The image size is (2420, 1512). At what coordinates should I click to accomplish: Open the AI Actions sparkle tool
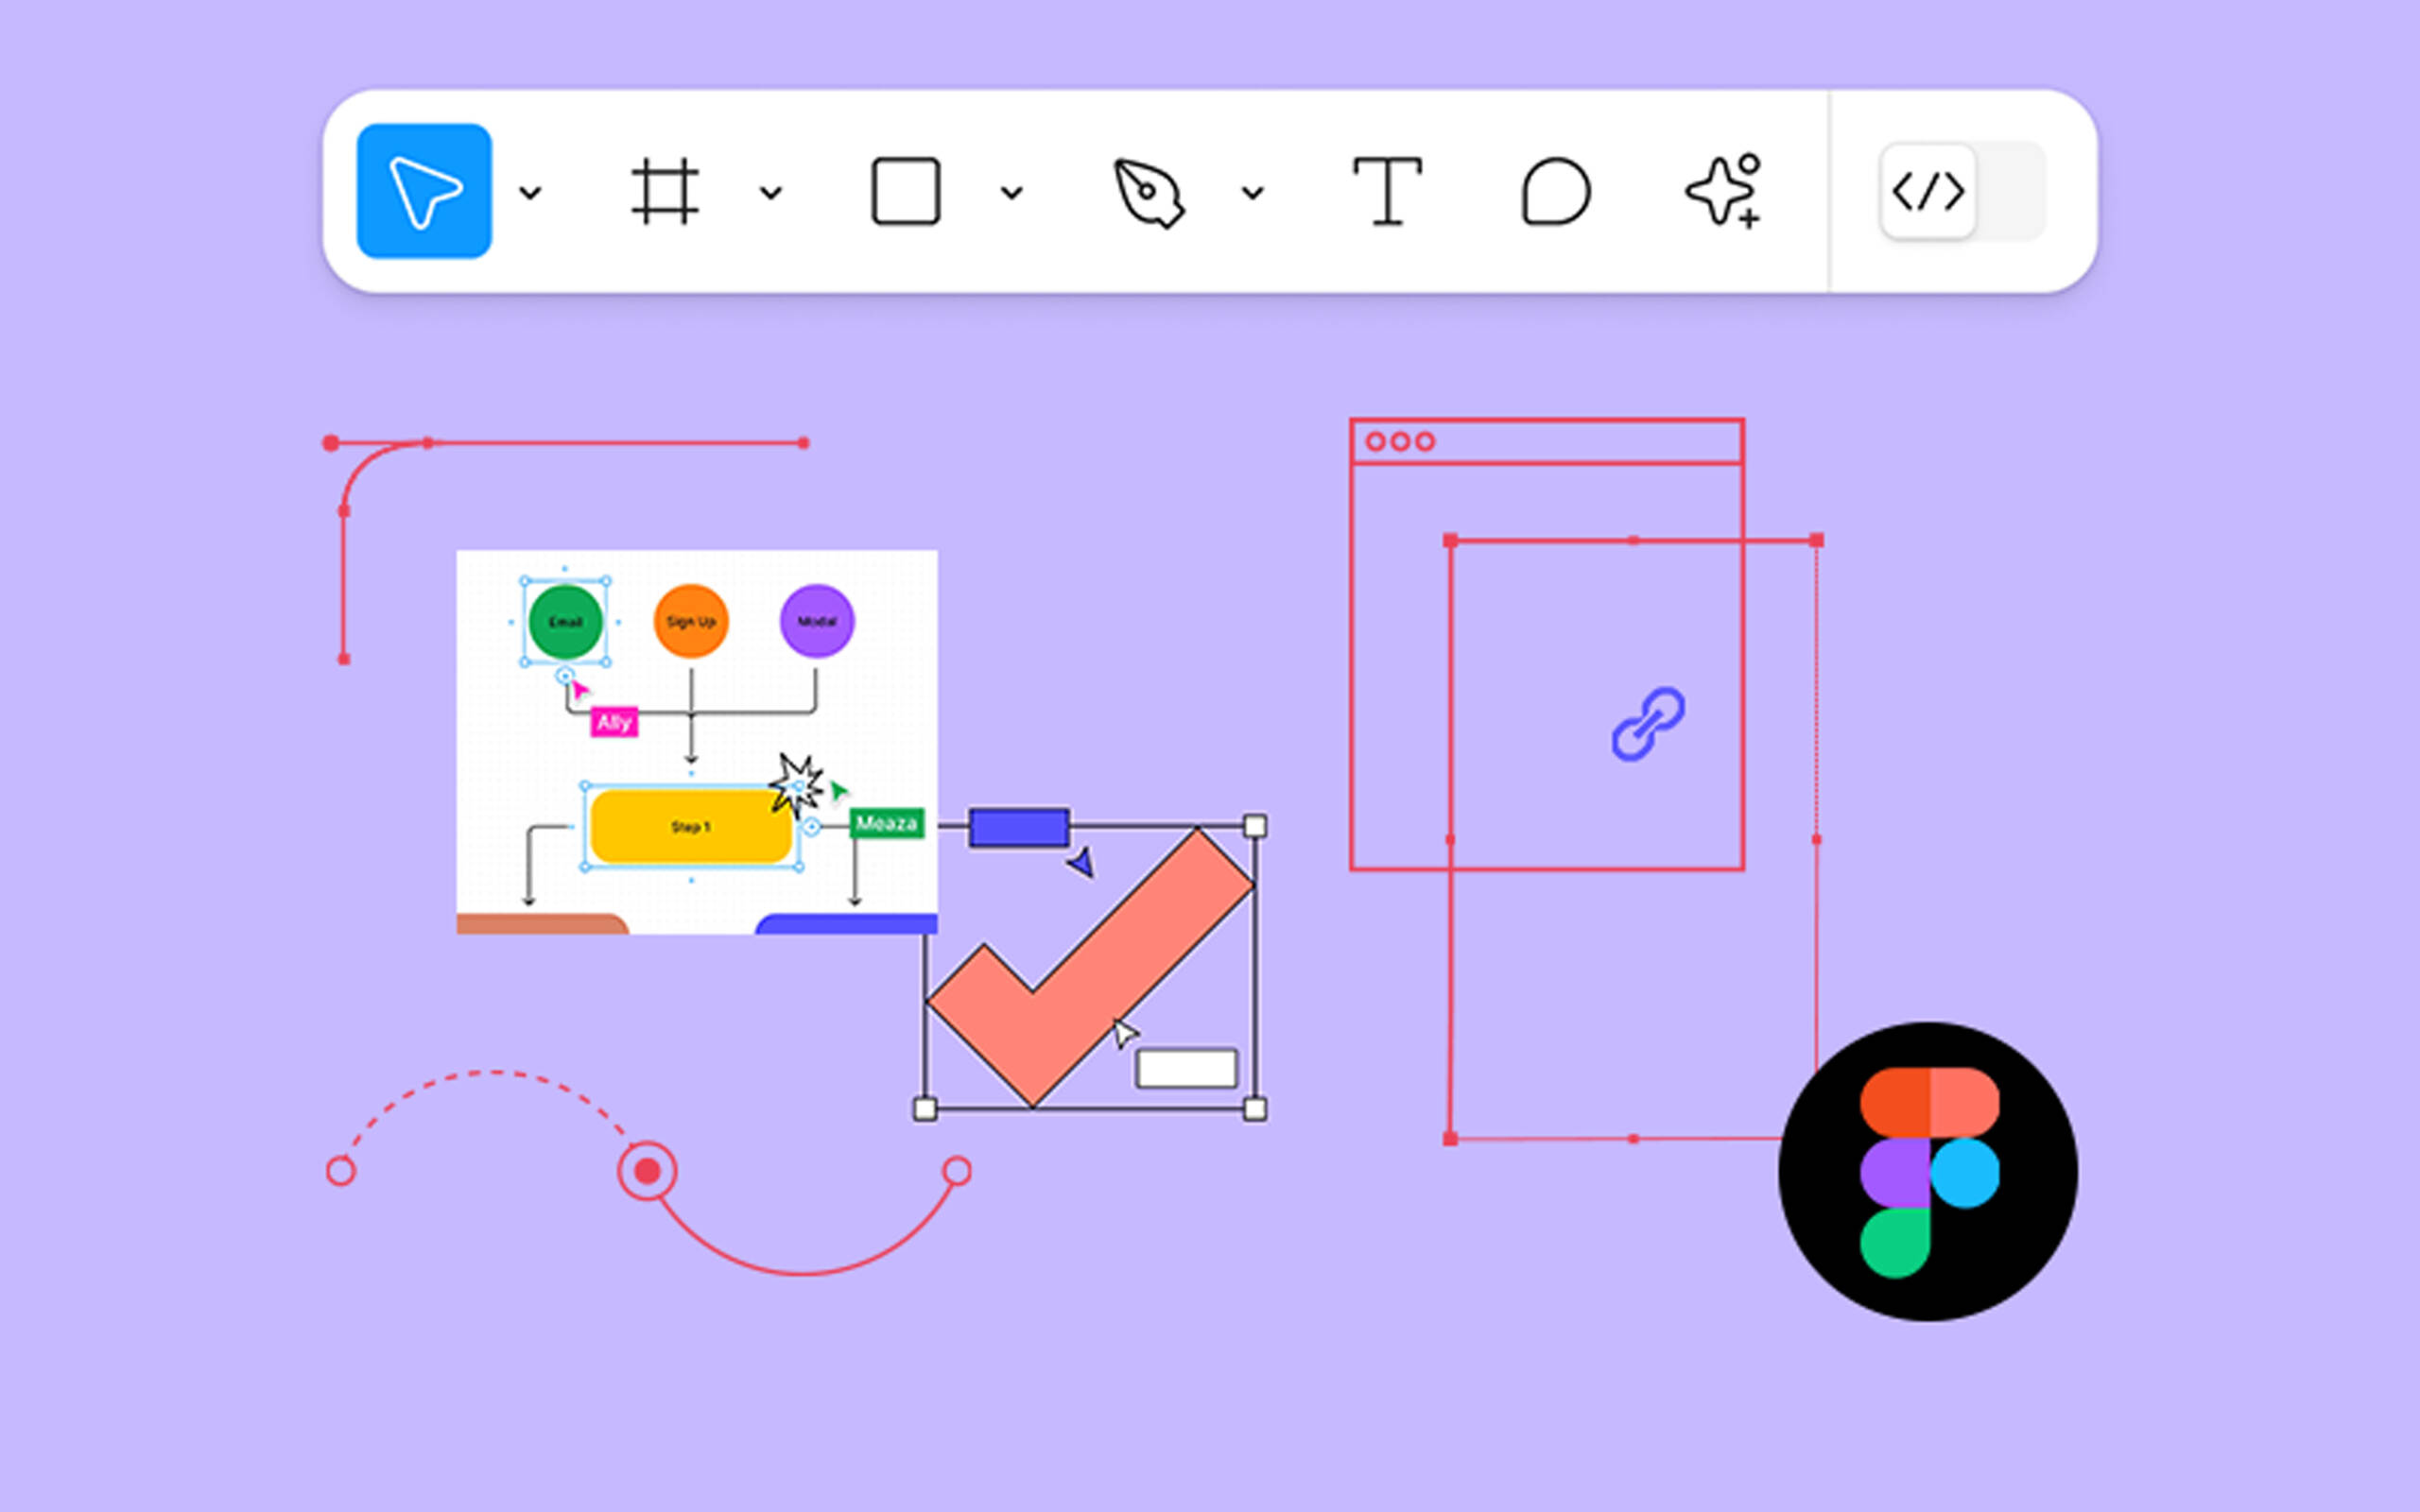(x=1722, y=191)
